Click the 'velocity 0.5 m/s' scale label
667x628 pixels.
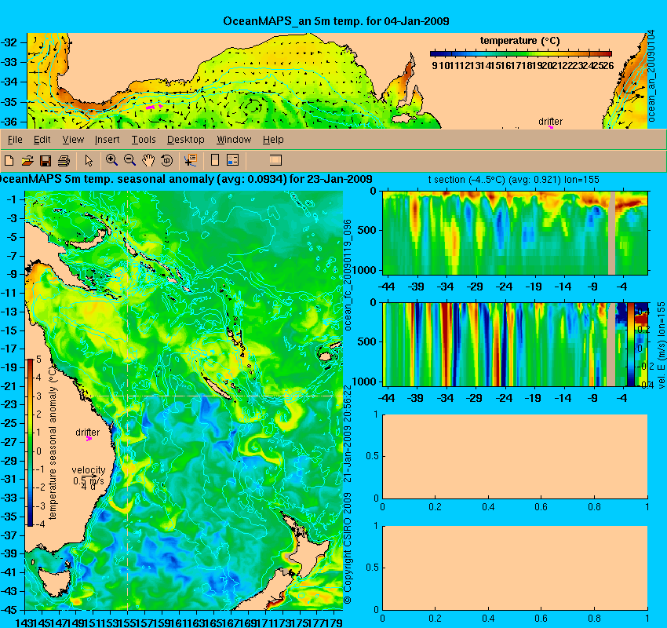tap(89, 476)
